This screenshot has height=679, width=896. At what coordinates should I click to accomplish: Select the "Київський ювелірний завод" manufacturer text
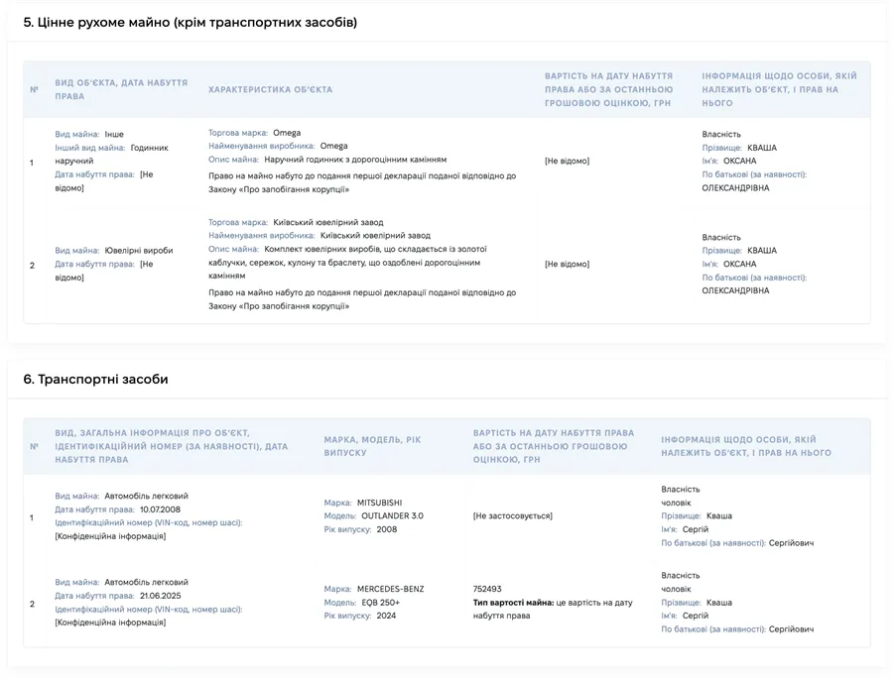pos(375,235)
